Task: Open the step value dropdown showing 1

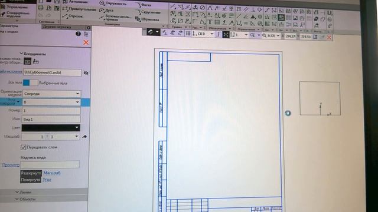Action: coord(246,35)
